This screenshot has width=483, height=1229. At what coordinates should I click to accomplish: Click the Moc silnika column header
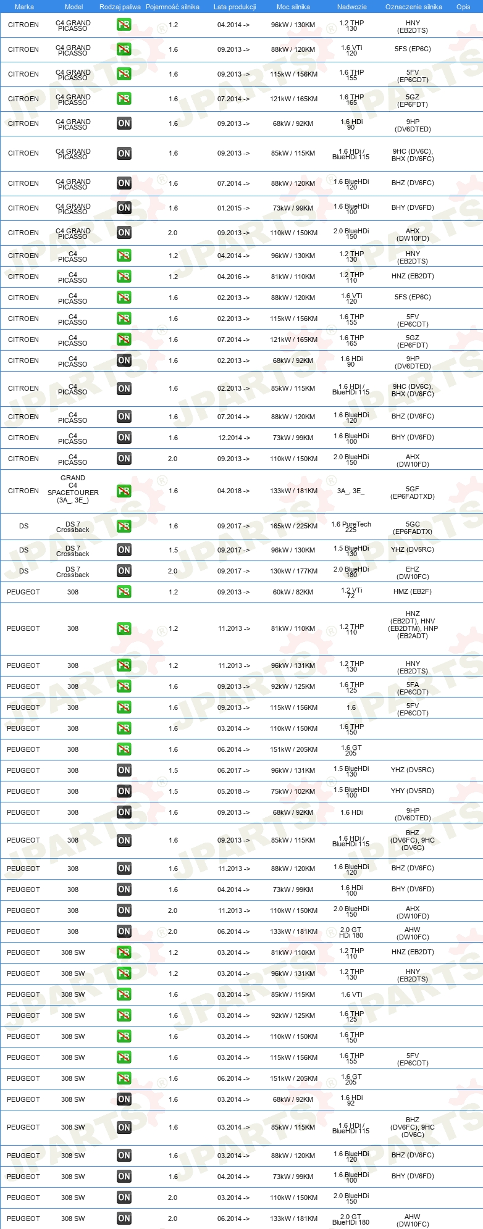[293, 7]
